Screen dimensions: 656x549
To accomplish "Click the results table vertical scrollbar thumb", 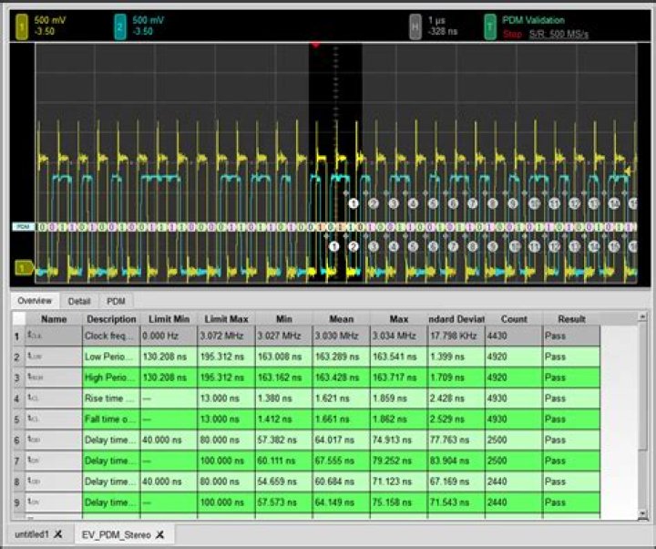I will point(643,388).
